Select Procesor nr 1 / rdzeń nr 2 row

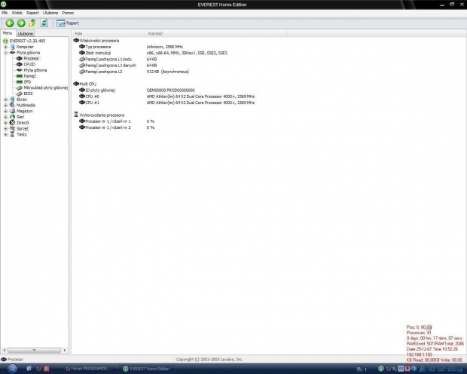(x=117, y=127)
